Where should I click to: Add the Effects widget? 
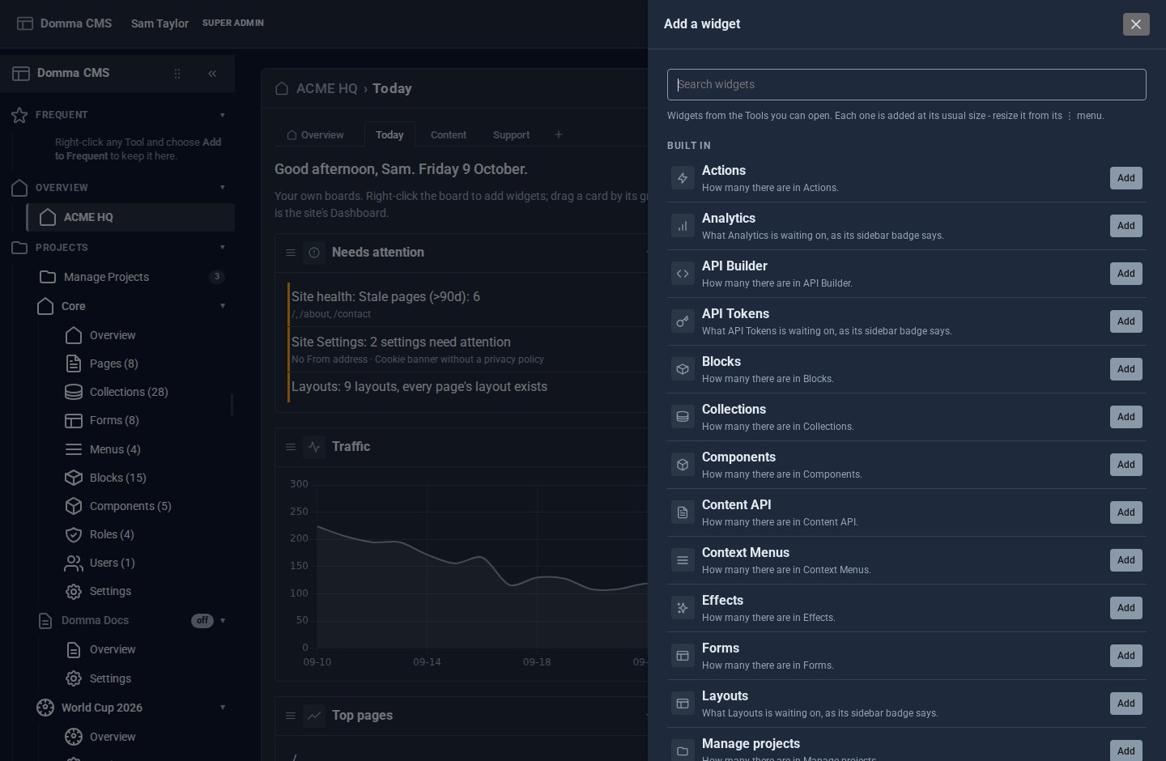1126,608
